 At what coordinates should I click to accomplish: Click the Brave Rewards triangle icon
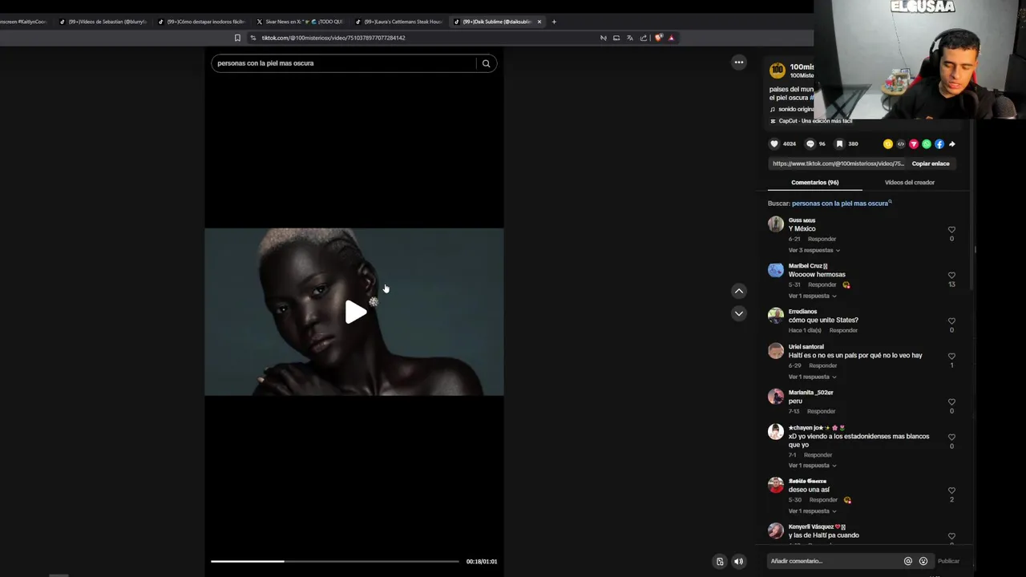[x=672, y=38]
